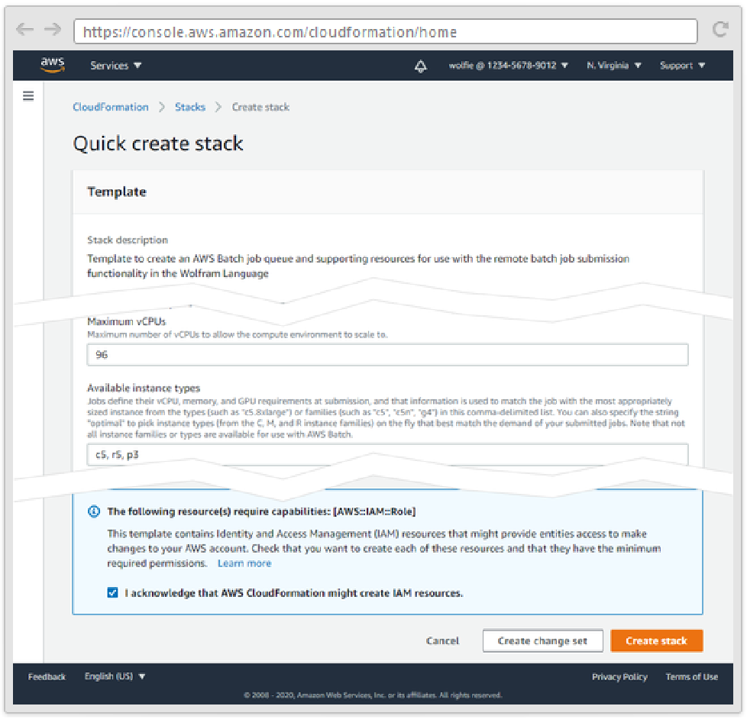
Task: Toggle the IAM resources acknowledgment checkbox
Action: (113, 592)
